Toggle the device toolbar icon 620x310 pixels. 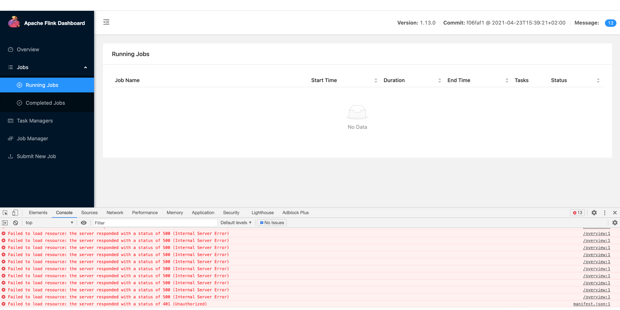click(x=15, y=213)
